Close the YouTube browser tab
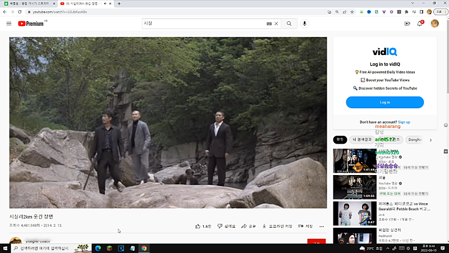 [x=110, y=3]
